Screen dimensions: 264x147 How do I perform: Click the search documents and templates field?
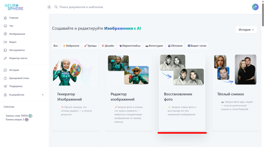coord(107,7)
